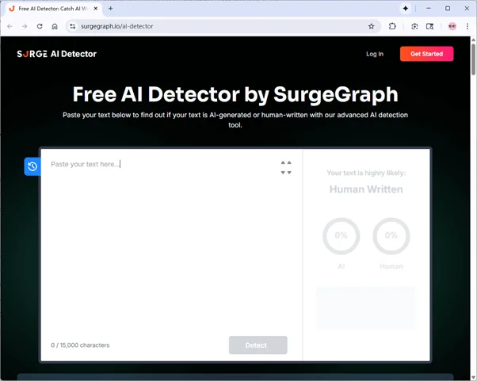Screen dimensions: 477x381
Task: Click the expand text area arrows icon
Action: pos(286,168)
